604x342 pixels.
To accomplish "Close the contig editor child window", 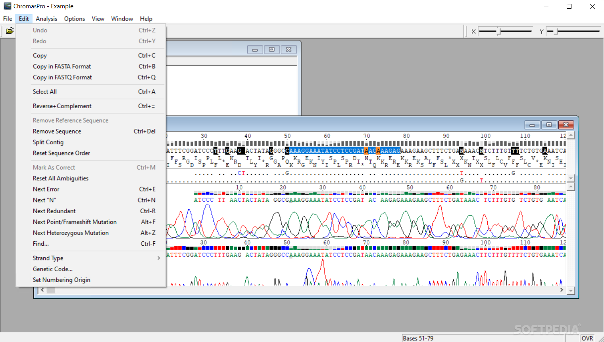I will click(x=566, y=125).
